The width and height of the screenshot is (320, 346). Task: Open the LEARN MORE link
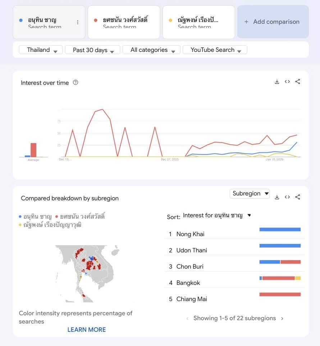(87, 330)
